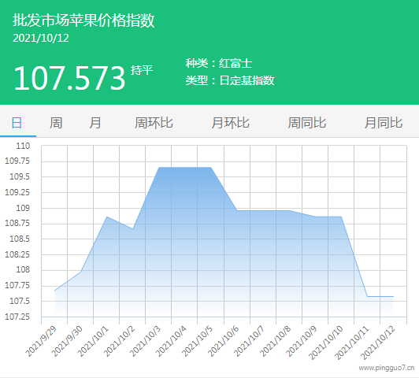
Task: Select the 日 daily tab
Action: [x=17, y=123]
